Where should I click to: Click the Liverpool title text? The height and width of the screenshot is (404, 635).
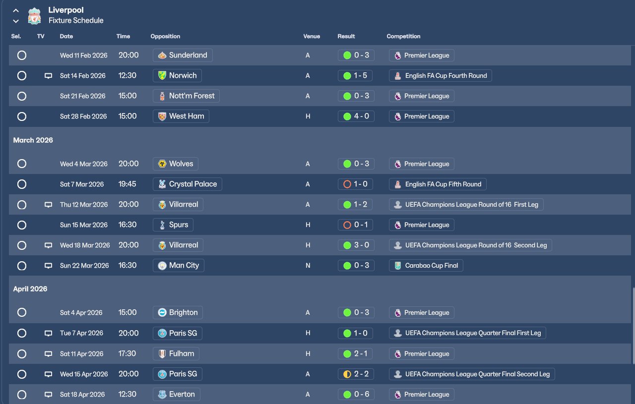(66, 10)
